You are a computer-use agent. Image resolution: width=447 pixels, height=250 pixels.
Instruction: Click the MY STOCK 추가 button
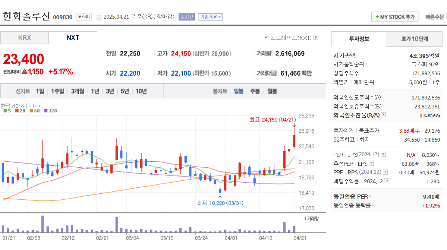[395, 17]
